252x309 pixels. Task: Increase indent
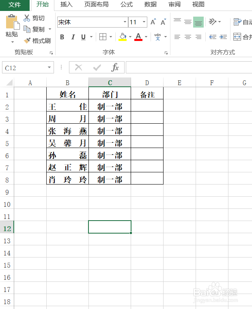(x=223, y=37)
